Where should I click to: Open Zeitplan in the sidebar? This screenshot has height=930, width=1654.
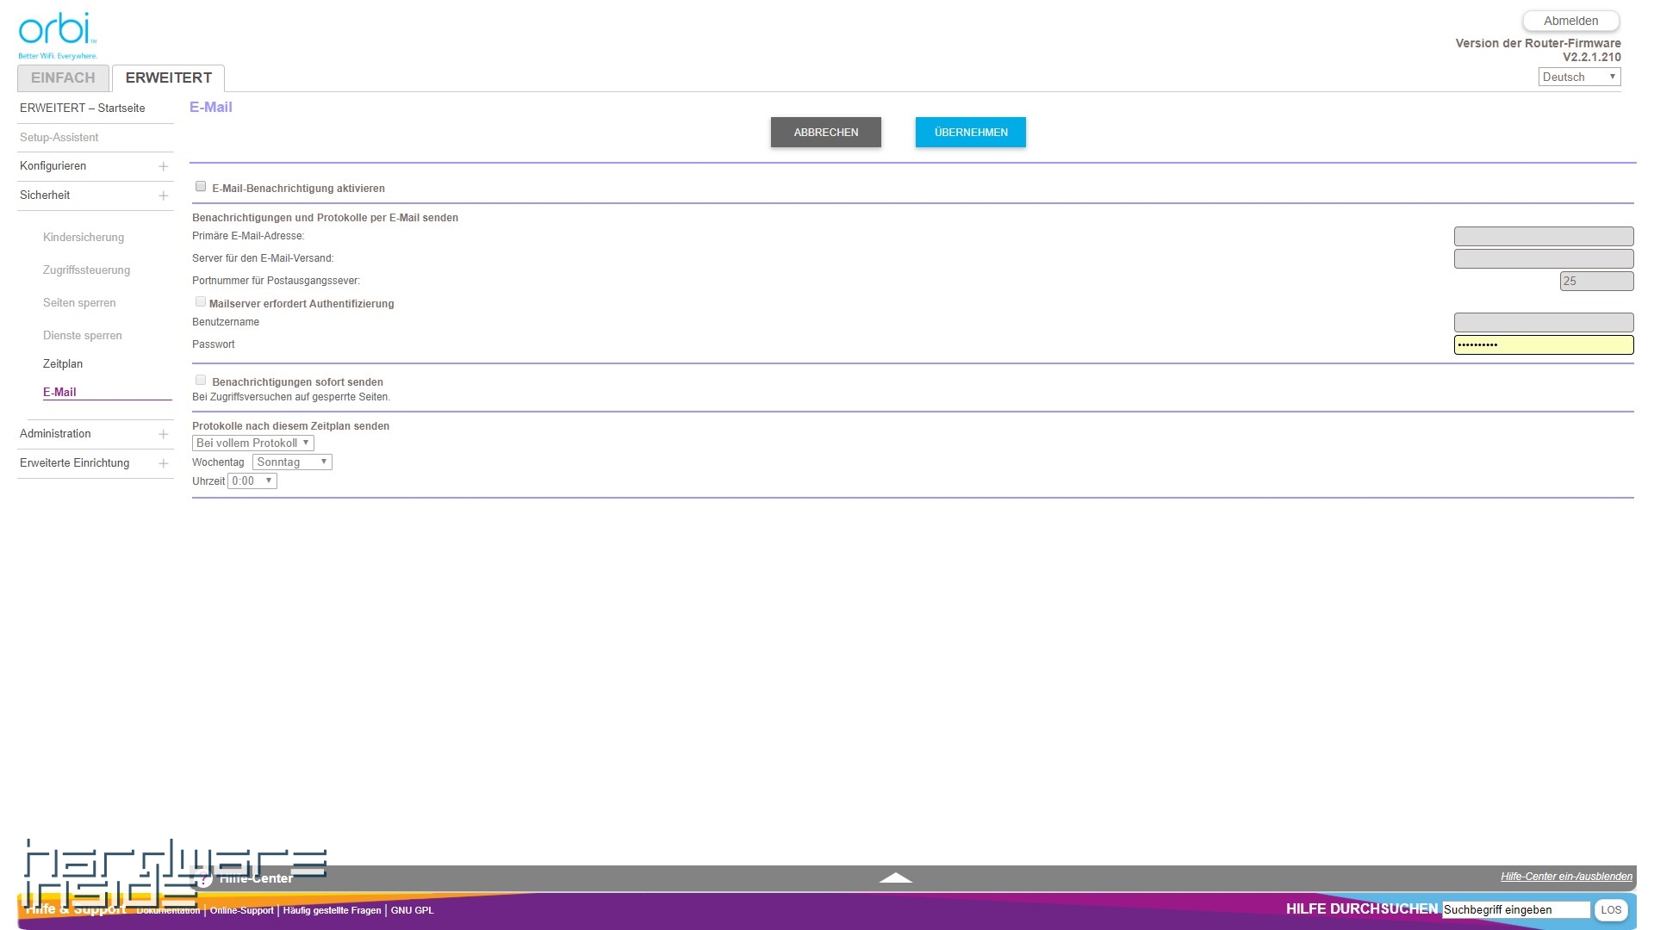pyautogui.click(x=63, y=363)
